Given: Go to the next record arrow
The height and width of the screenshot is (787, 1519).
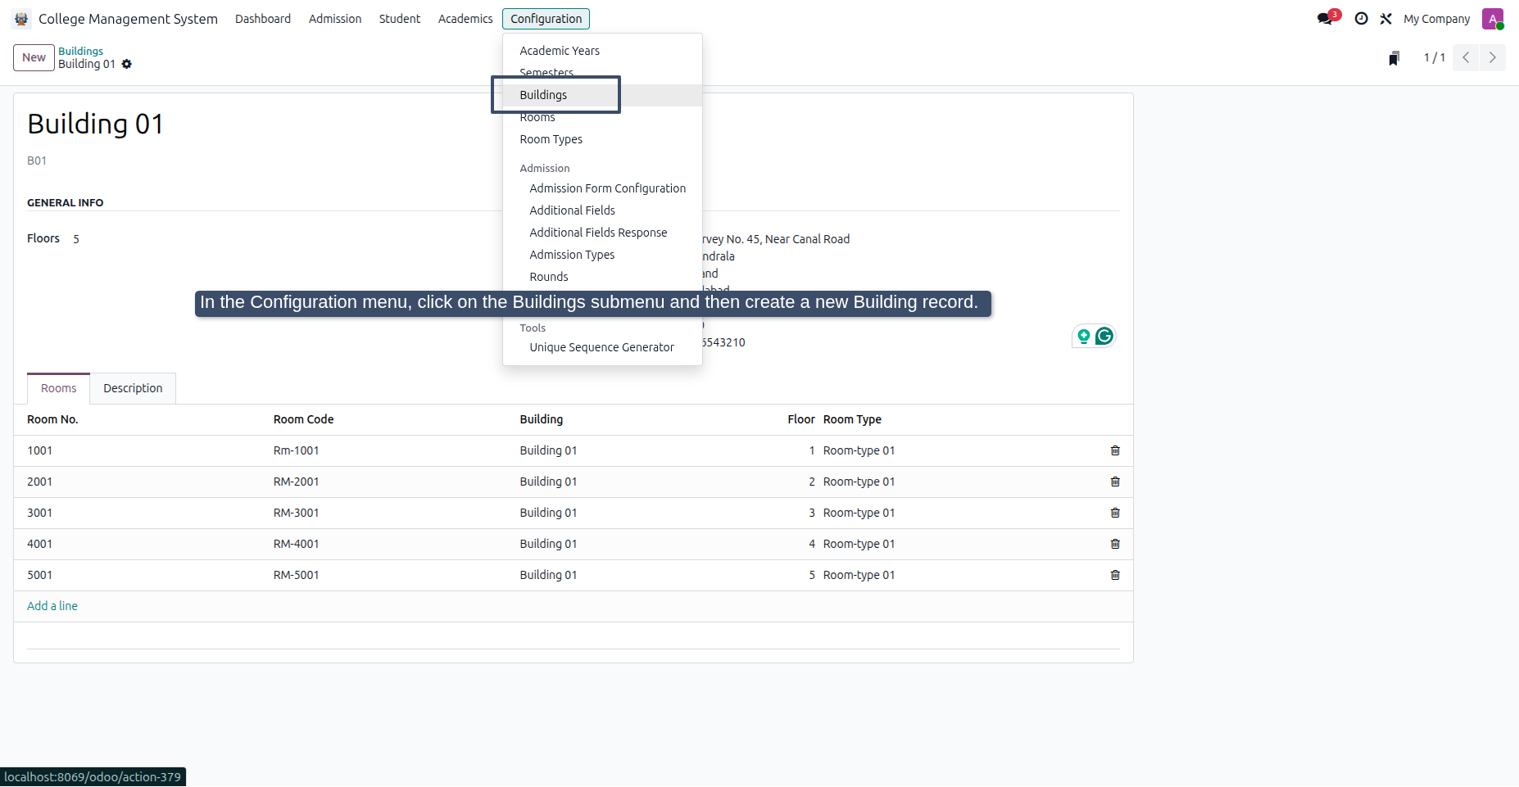Looking at the screenshot, I should pyautogui.click(x=1492, y=57).
